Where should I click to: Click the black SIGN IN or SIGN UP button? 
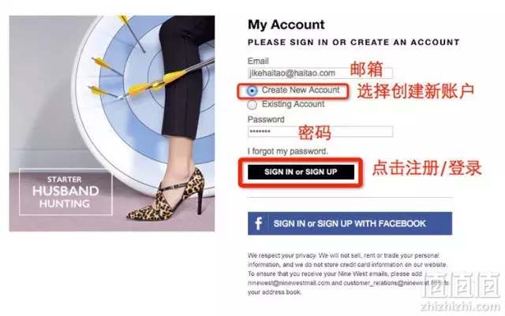[301, 172]
